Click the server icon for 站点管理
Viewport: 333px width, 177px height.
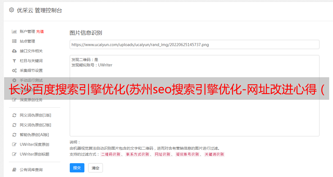click(x=14, y=41)
